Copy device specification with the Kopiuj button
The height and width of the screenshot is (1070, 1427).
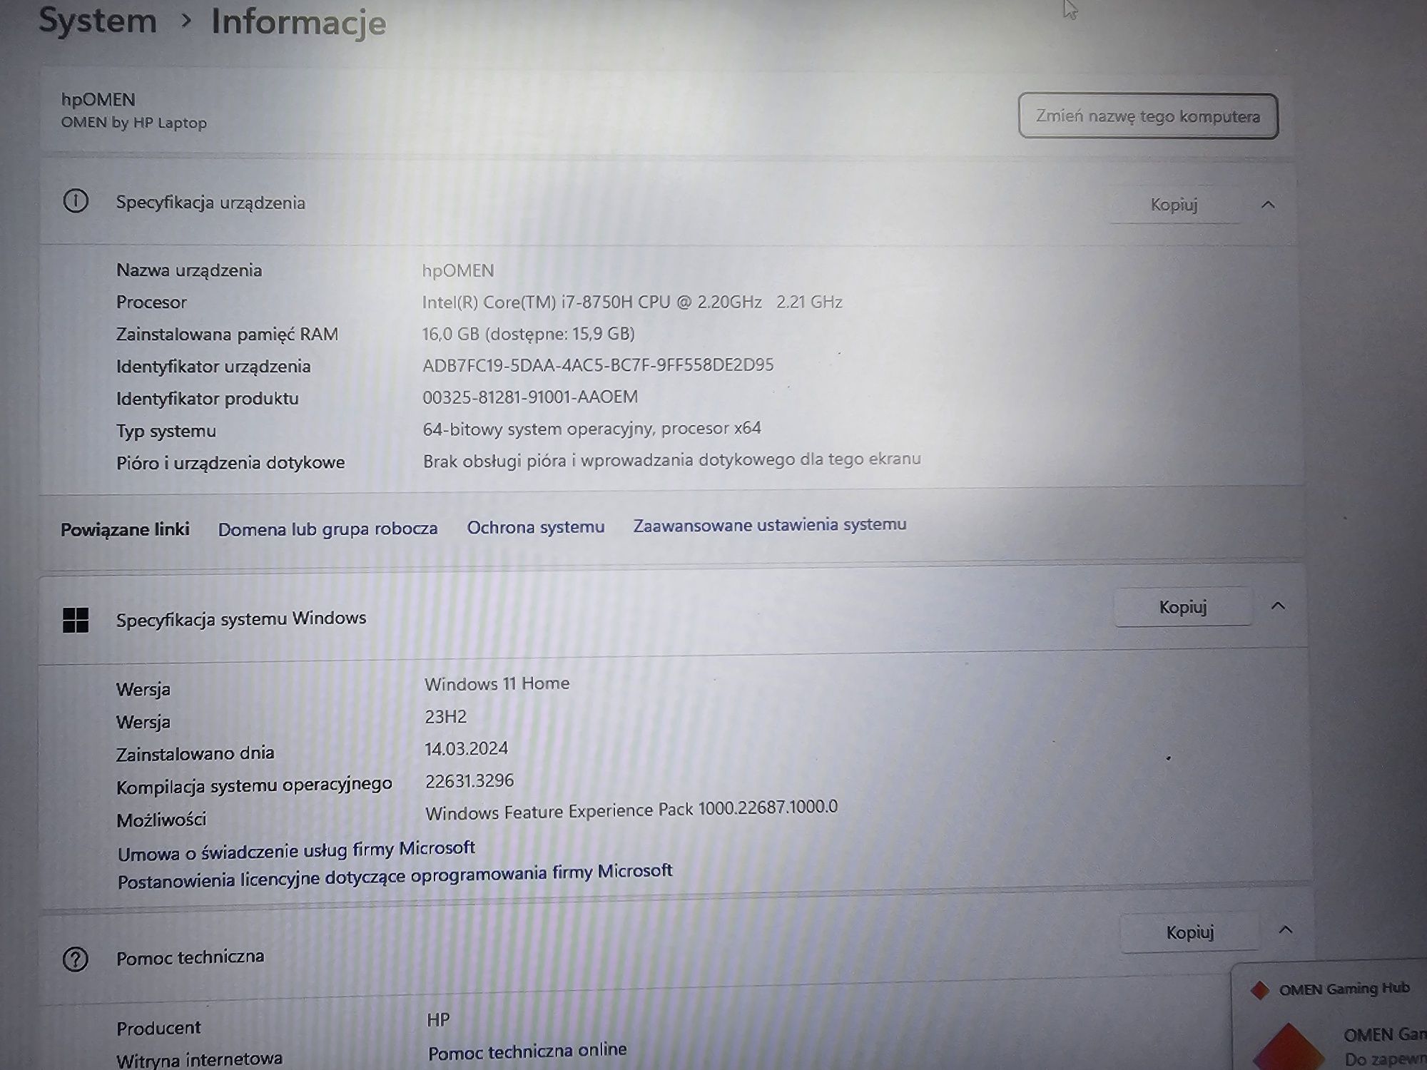(x=1174, y=205)
